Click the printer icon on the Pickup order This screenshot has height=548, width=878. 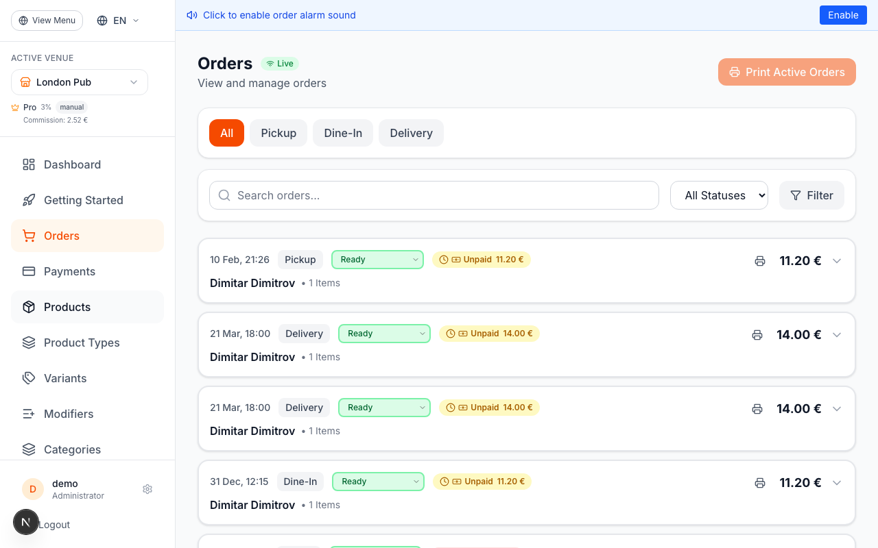coord(759,261)
